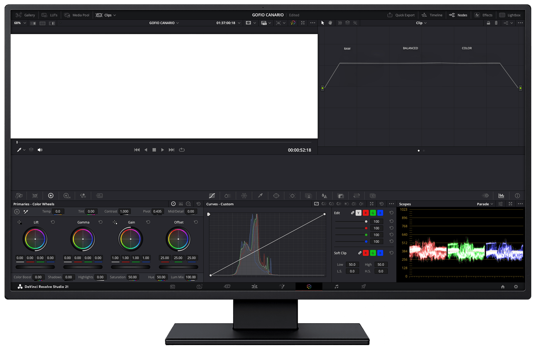Open the Power Window palette icon
The height and width of the screenshot is (348, 536).
click(276, 196)
